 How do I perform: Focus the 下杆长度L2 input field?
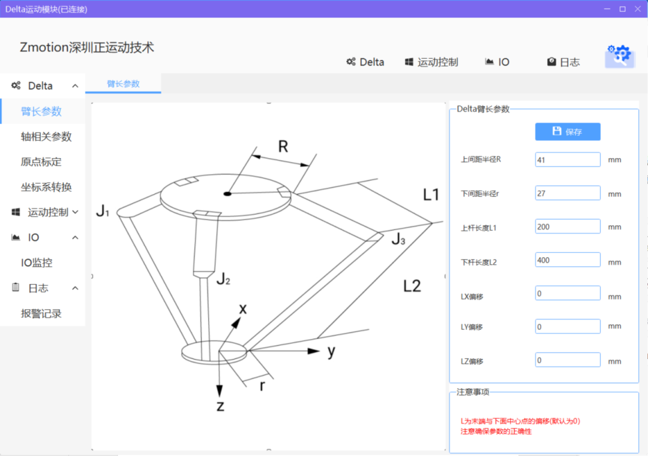coord(568,260)
